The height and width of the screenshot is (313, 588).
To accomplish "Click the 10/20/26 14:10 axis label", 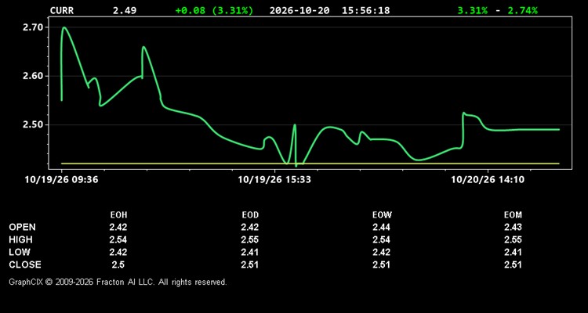I will 488,180.
